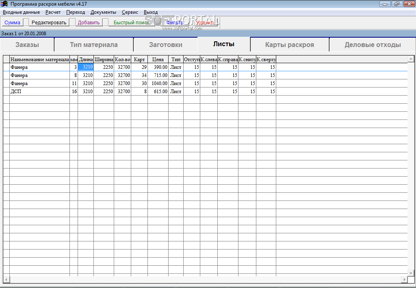Click the Добавить button

coord(89,22)
